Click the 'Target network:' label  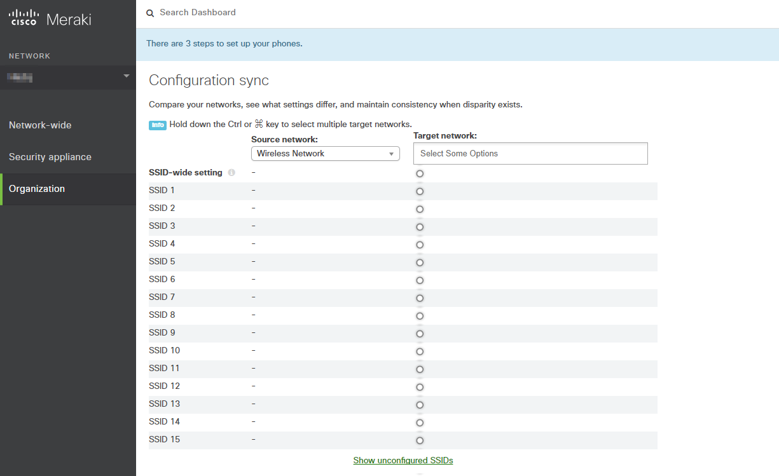(445, 136)
